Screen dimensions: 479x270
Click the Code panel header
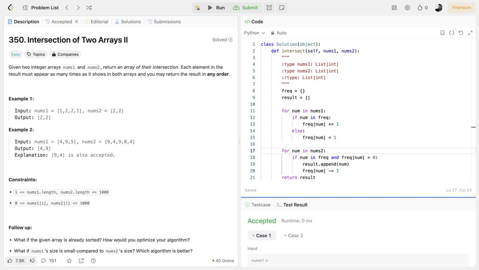[253, 22]
